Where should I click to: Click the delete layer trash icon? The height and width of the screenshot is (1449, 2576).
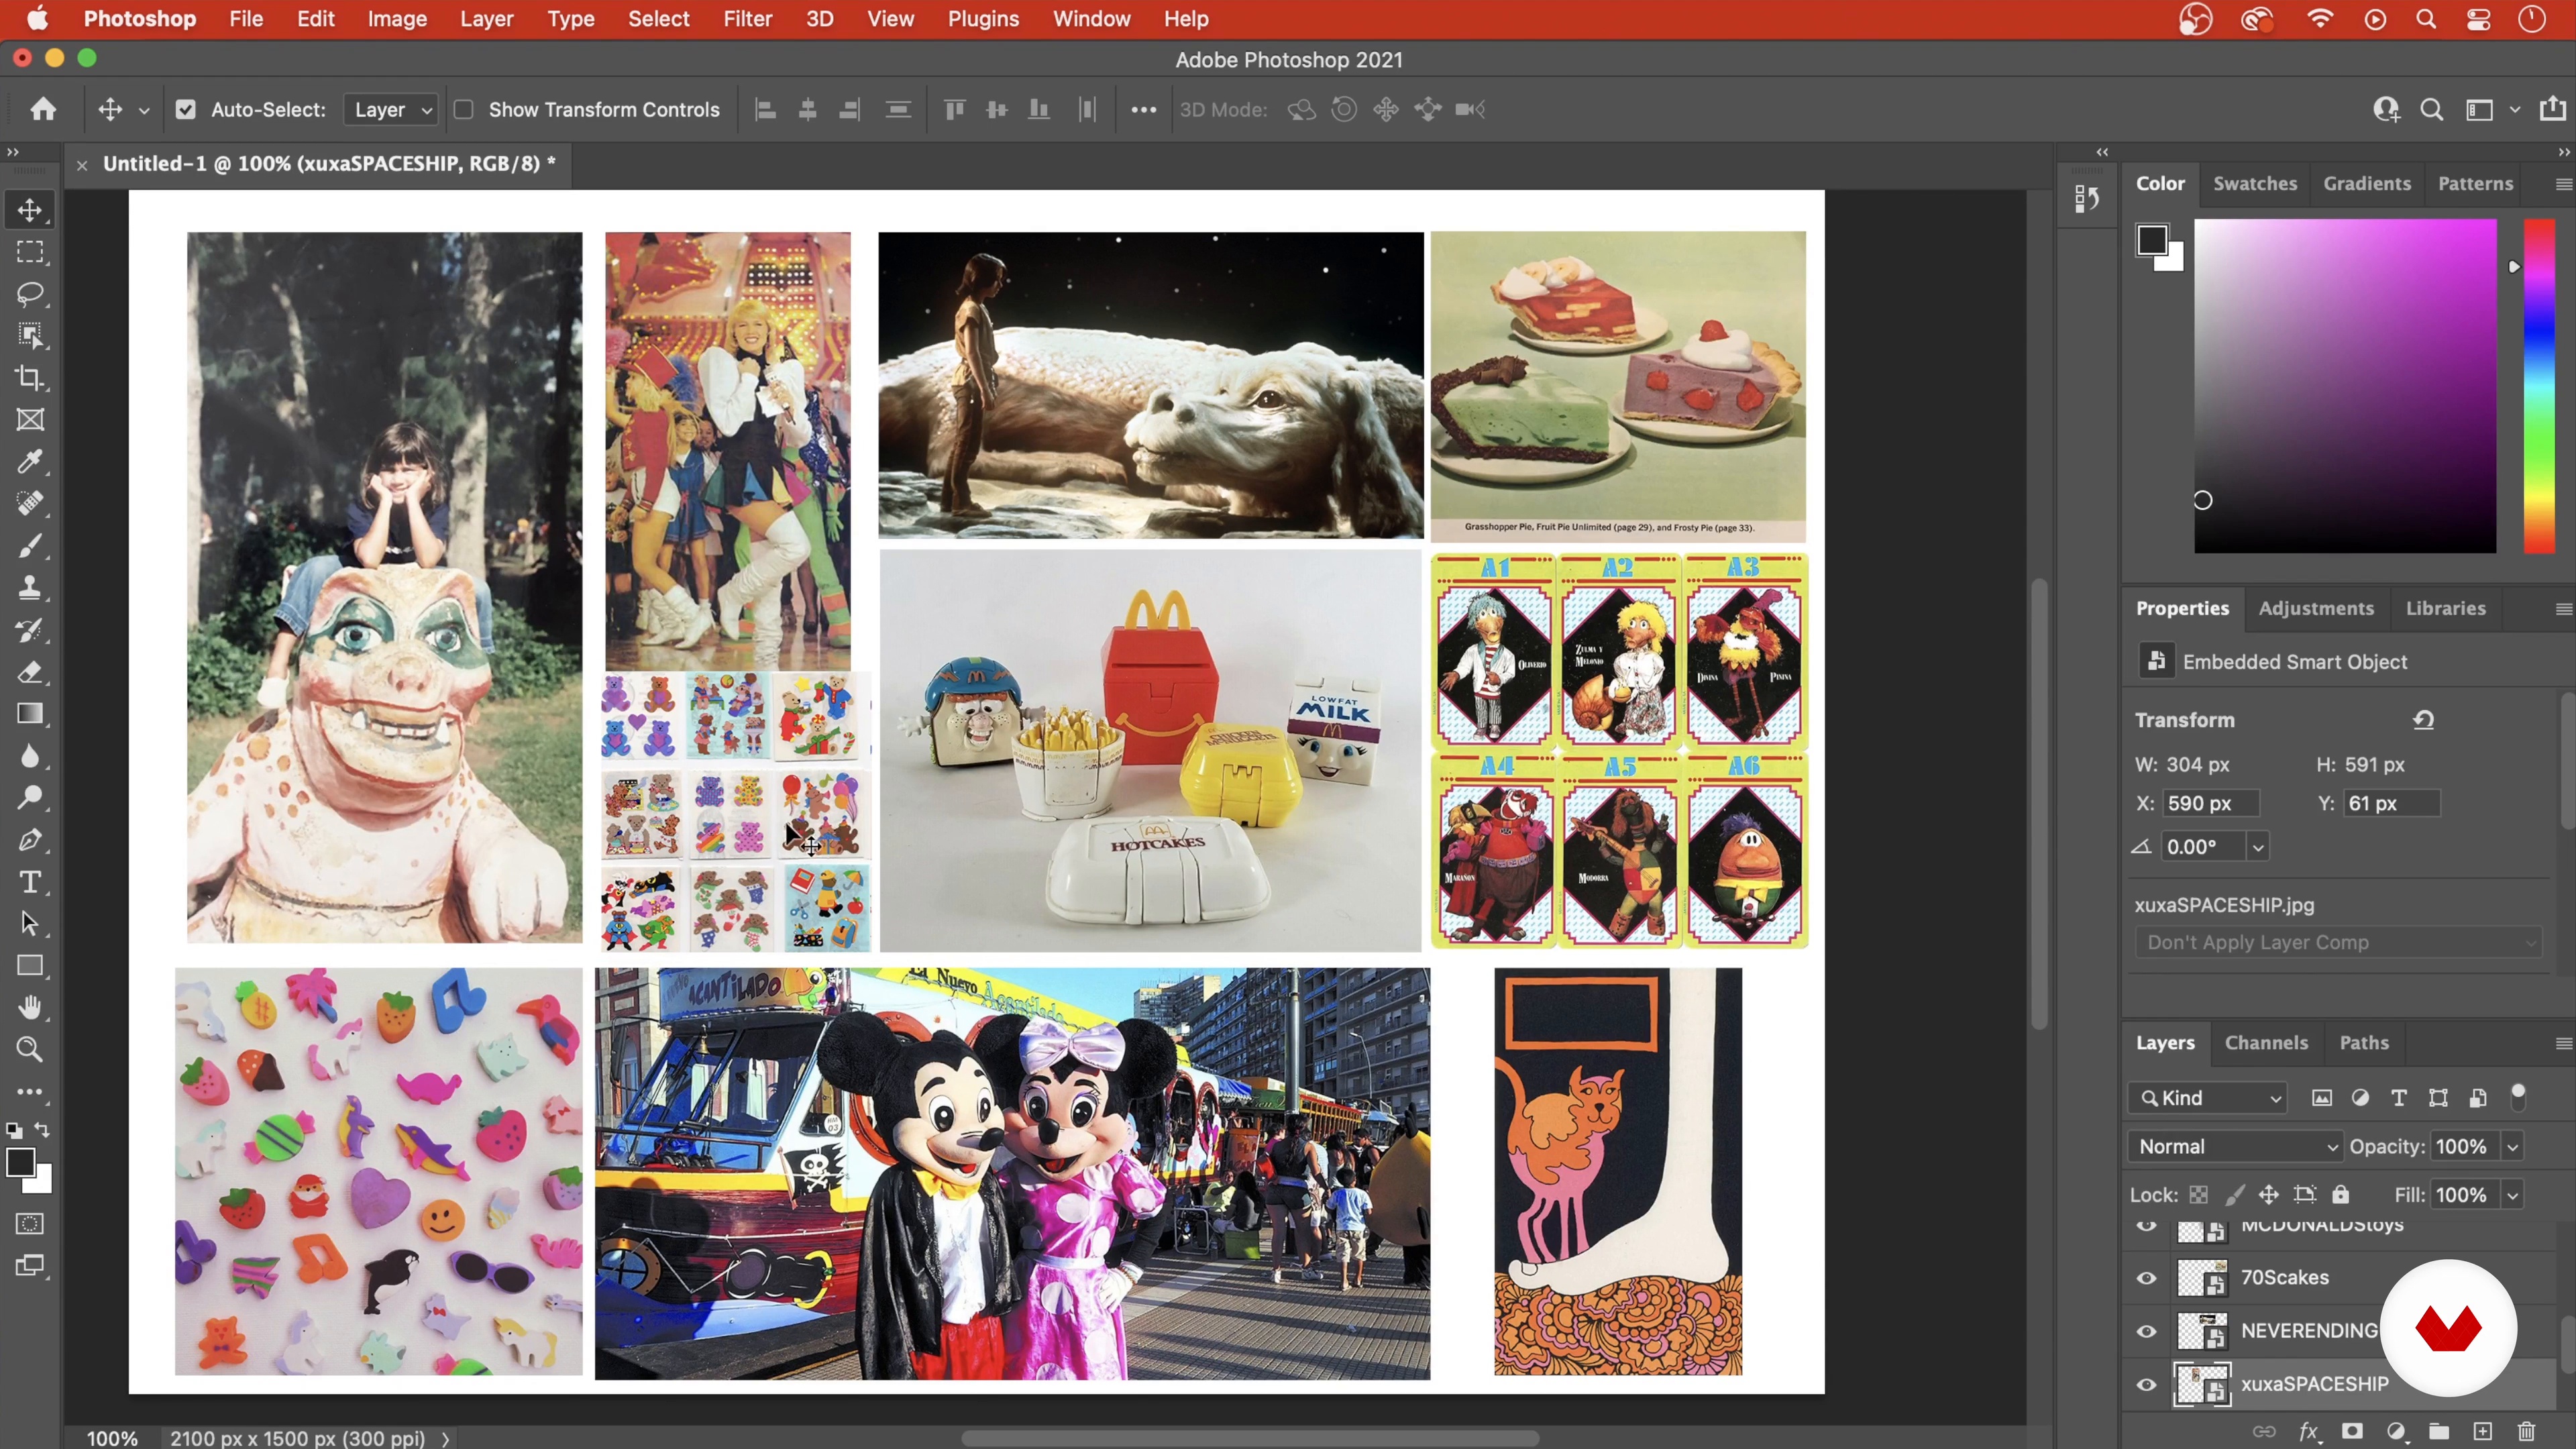2526,1432
